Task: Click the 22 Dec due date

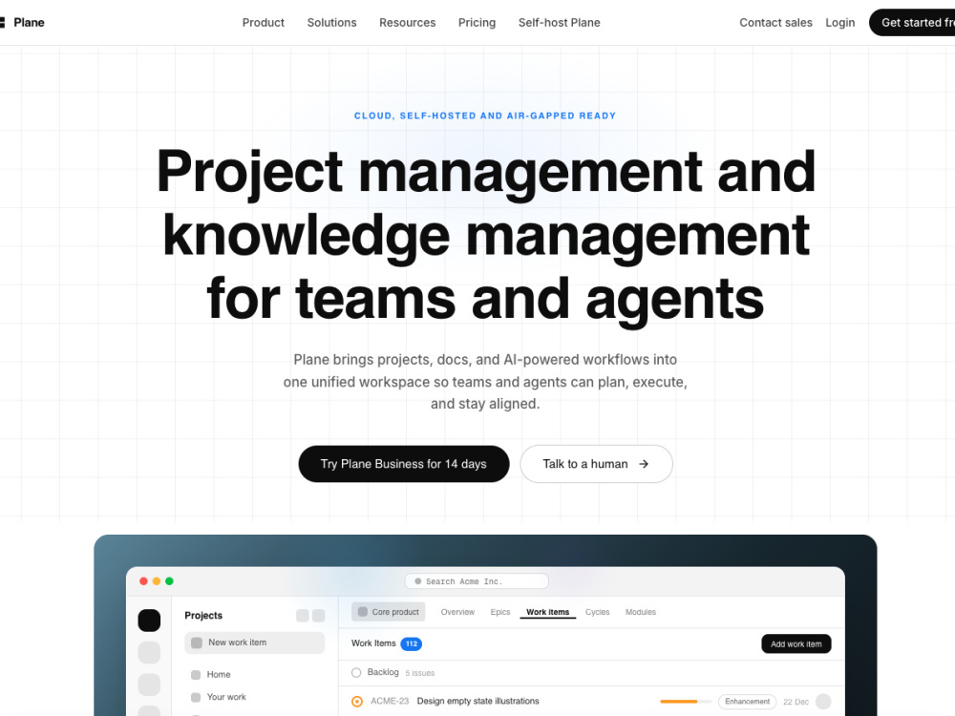Action: coord(796,702)
